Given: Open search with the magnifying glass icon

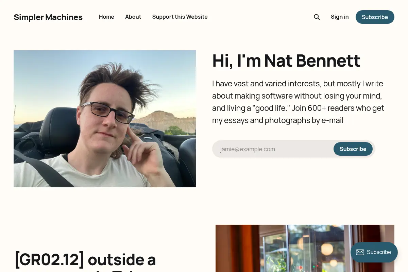Looking at the screenshot, I should point(317,17).
